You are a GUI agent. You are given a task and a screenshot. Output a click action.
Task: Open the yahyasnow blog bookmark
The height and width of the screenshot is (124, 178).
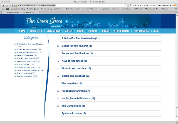coord(18,9)
